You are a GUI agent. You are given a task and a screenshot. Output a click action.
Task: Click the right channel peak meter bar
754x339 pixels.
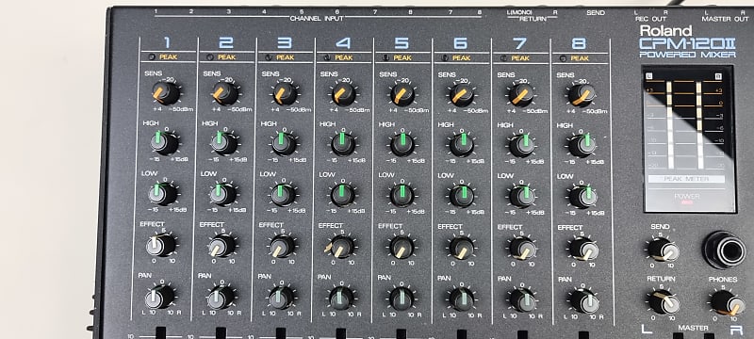pyautogui.click(x=699, y=125)
